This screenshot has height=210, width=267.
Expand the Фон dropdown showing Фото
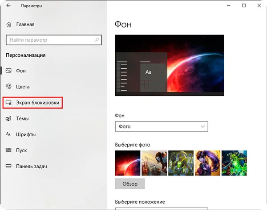162,127
